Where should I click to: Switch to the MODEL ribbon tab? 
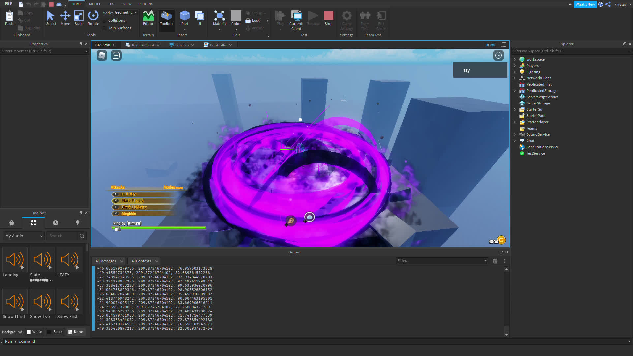95,4
